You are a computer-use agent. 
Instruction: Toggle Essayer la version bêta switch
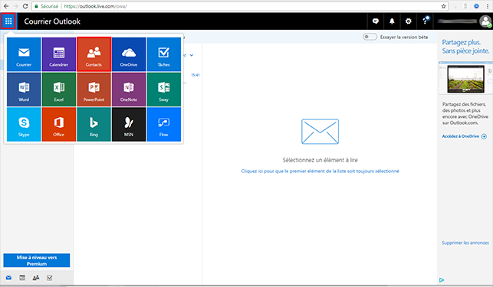coord(370,37)
